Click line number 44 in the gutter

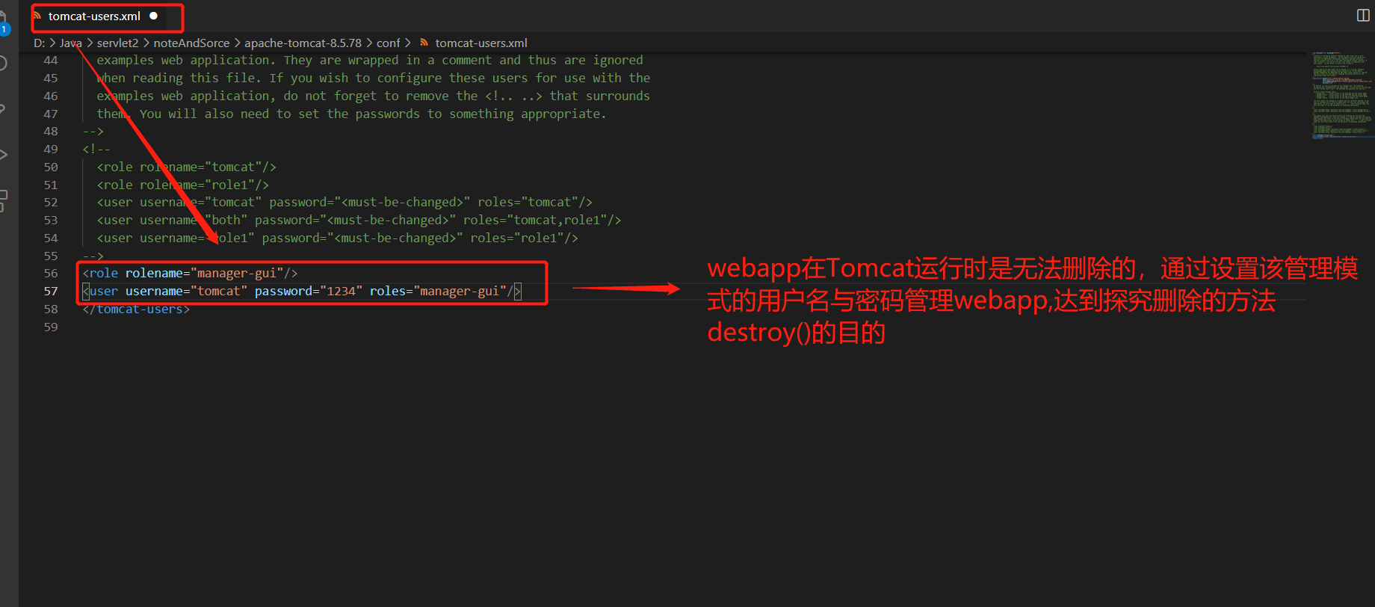click(51, 61)
